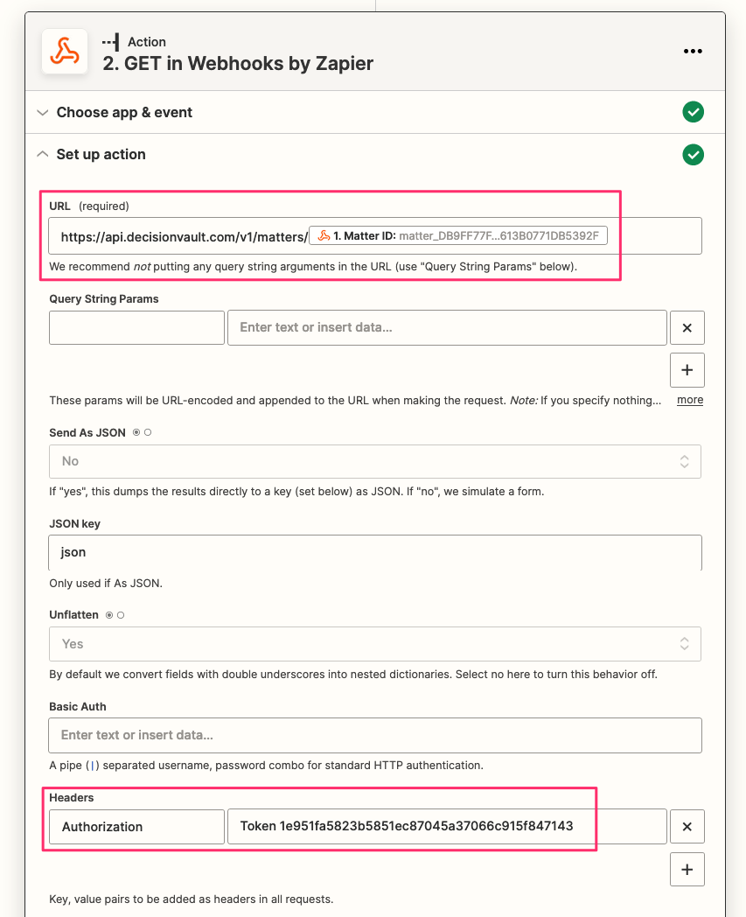Click green checkmark beside Set up action
Image resolution: width=746 pixels, height=917 pixels.
pos(693,155)
